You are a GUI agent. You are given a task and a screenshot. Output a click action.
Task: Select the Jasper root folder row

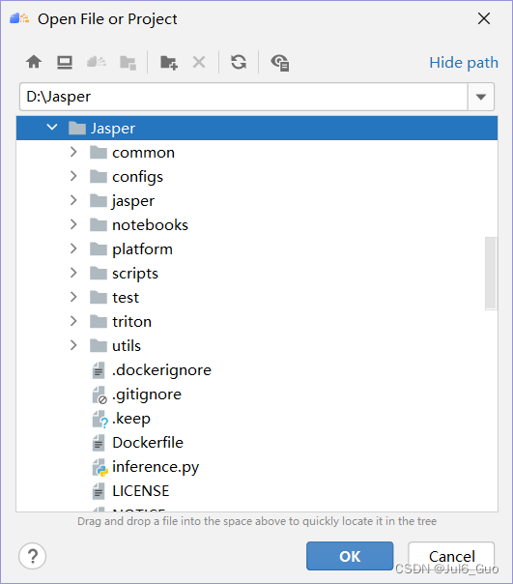[257, 129]
